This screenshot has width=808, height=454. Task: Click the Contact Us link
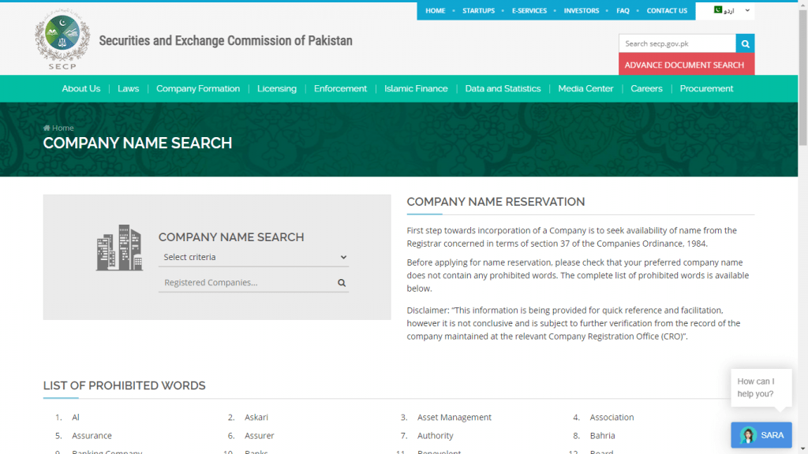[x=667, y=11]
